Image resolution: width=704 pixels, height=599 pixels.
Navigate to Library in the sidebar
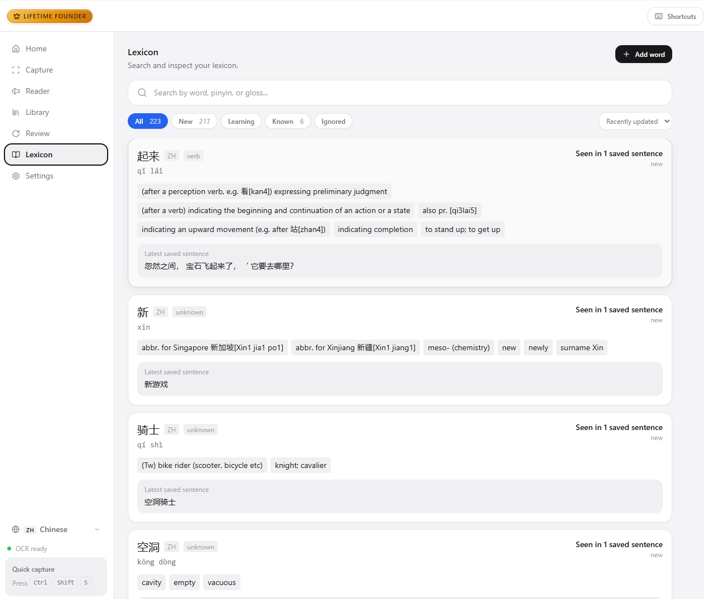(x=56, y=112)
